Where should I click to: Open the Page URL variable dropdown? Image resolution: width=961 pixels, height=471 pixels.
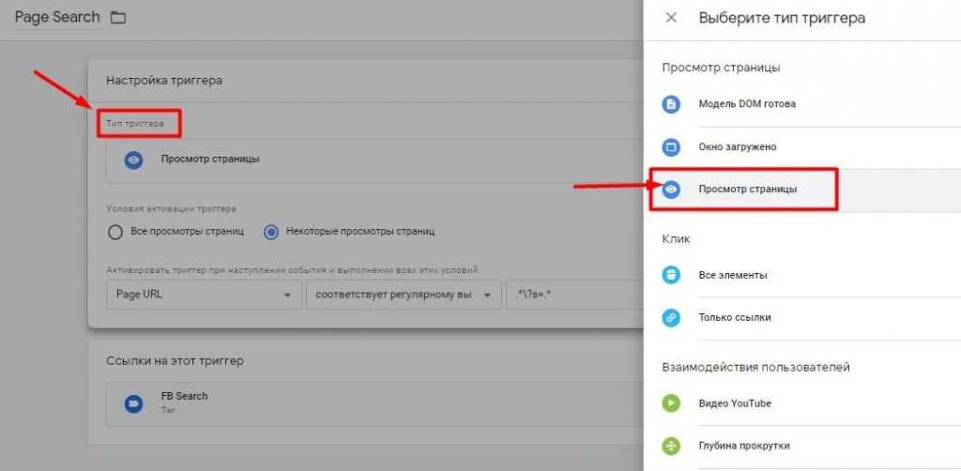202,295
